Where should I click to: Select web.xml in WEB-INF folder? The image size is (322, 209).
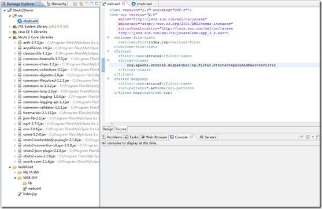click(35, 188)
